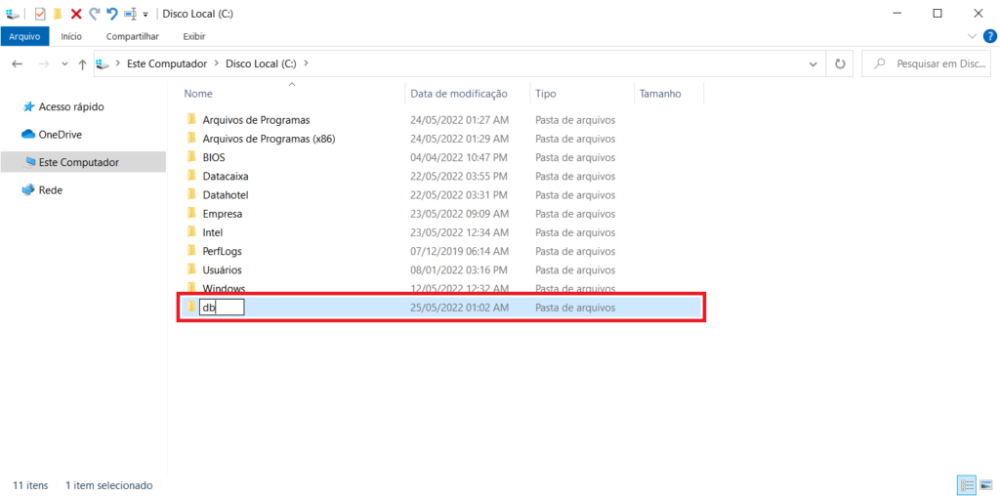Sort by Data de modificação column header
This screenshot has height=496, width=1000.
(459, 94)
